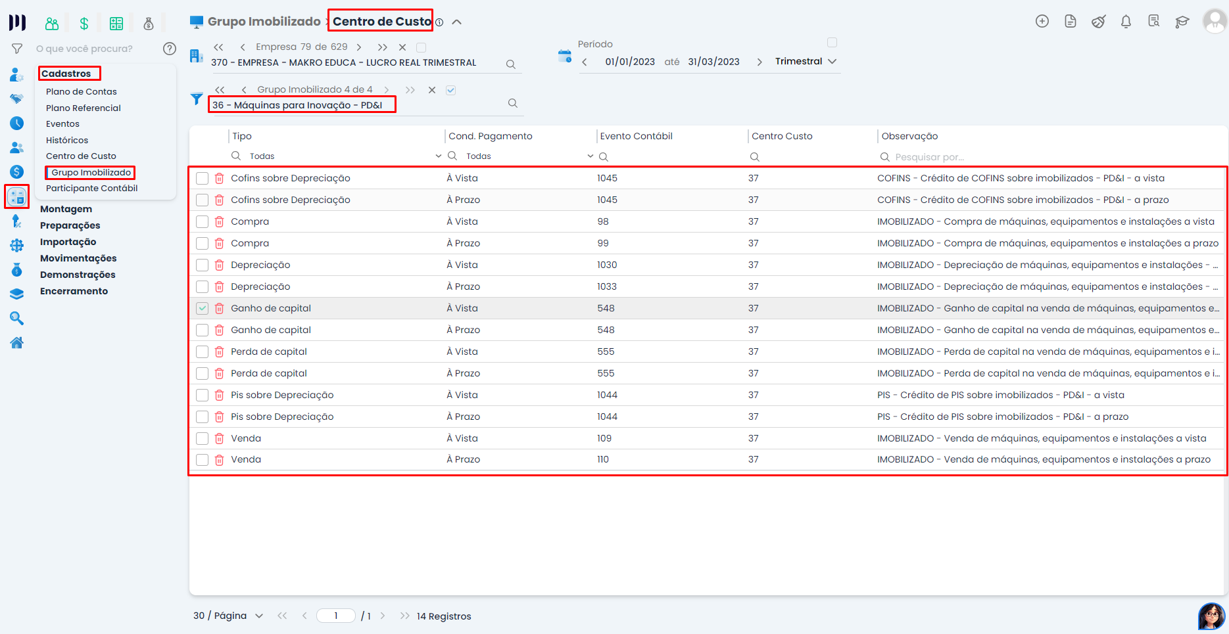Uncheck the selected Ganho de capital checkbox
Image resolution: width=1229 pixels, height=634 pixels.
click(x=203, y=308)
